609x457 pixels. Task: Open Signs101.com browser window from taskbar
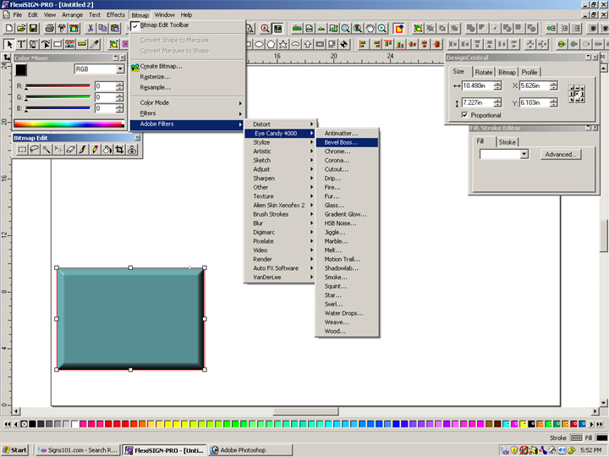pyautogui.click(x=78, y=450)
